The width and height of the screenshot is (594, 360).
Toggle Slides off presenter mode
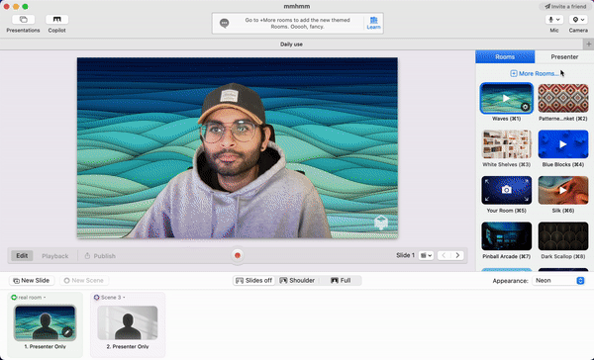254,281
